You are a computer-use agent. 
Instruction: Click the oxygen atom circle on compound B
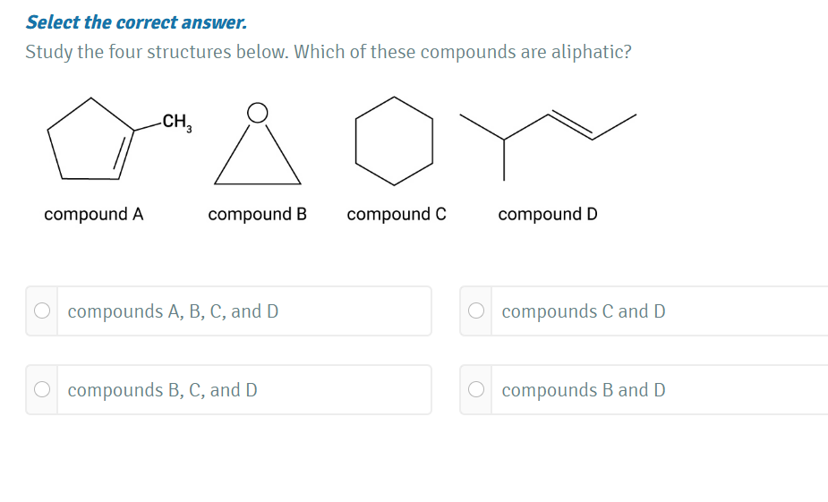coord(258,113)
